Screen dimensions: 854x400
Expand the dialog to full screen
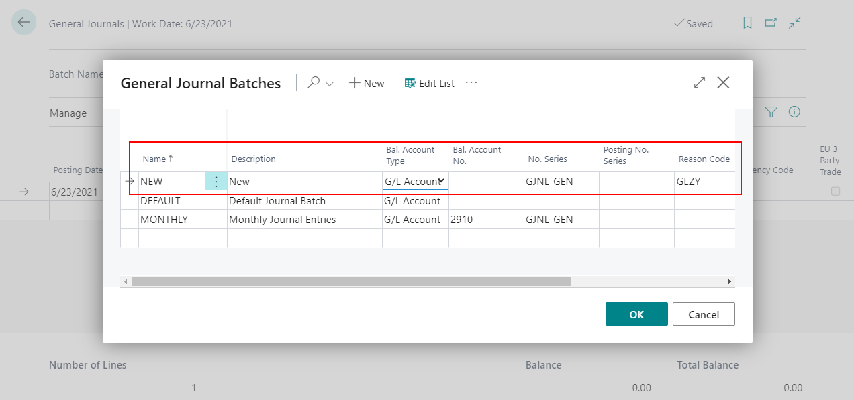coord(699,82)
